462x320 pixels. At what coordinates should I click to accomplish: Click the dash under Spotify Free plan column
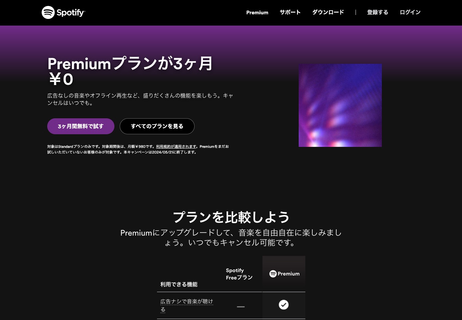240,307
